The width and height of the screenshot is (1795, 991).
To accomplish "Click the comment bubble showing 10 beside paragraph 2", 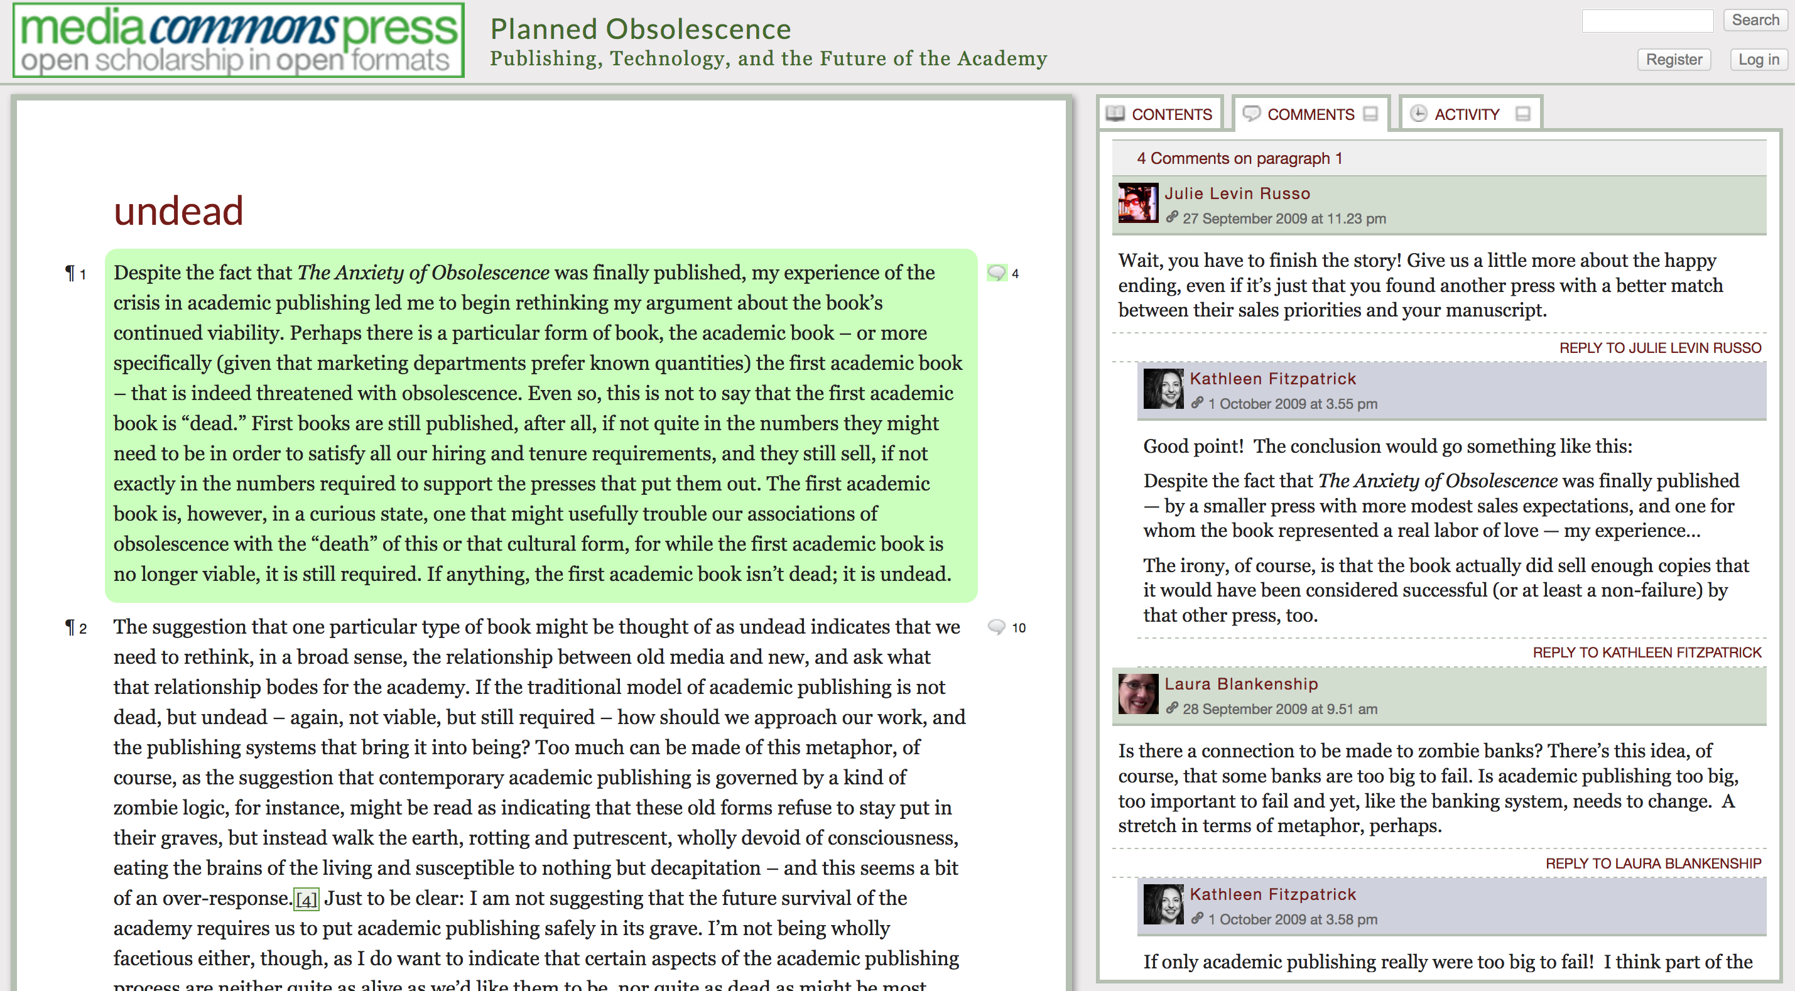I will click(999, 626).
